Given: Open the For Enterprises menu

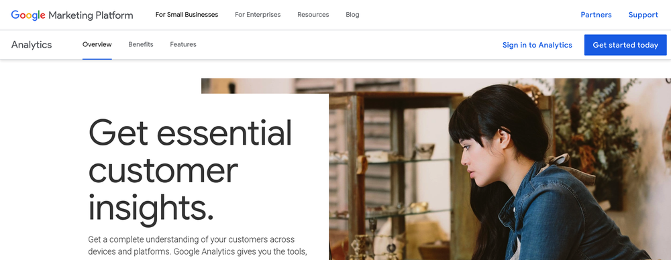Looking at the screenshot, I should pyautogui.click(x=258, y=15).
